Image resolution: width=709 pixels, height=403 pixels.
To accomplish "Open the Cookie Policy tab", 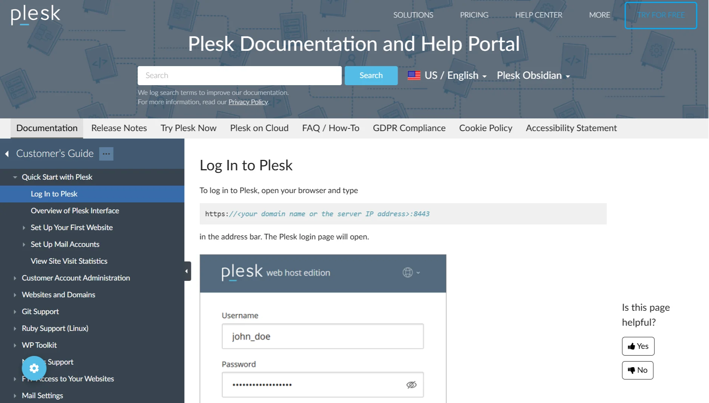I will point(485,128).
